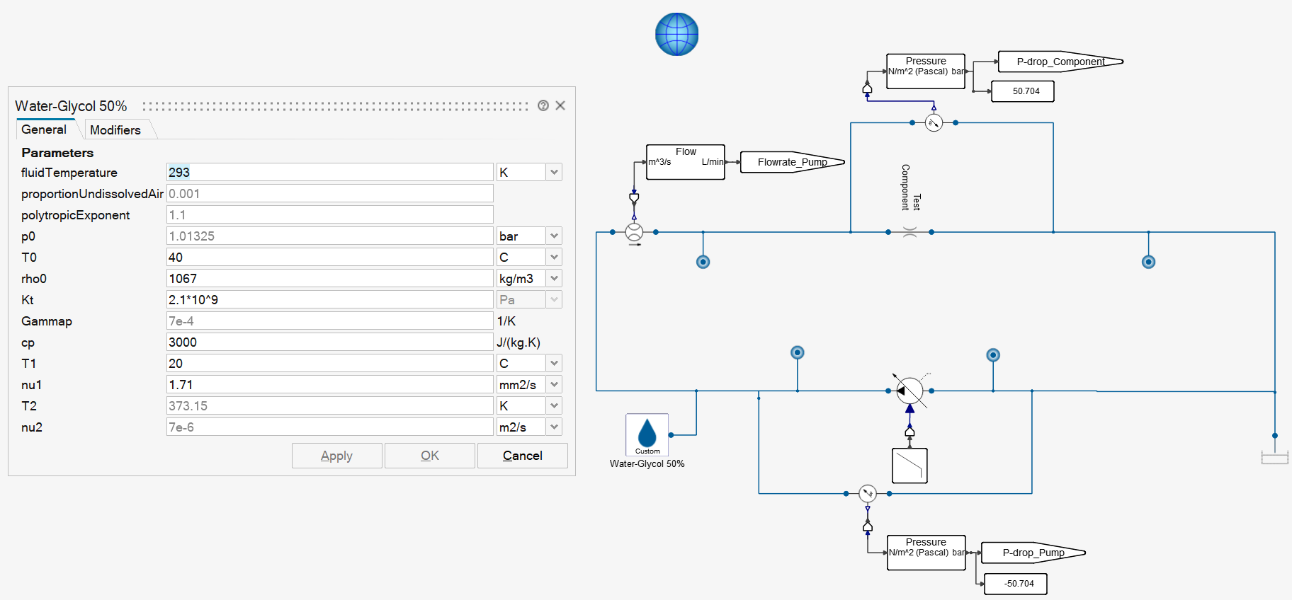Click the dotted title bar grip
1292x600 pixels.
click(x=335, y=106)
